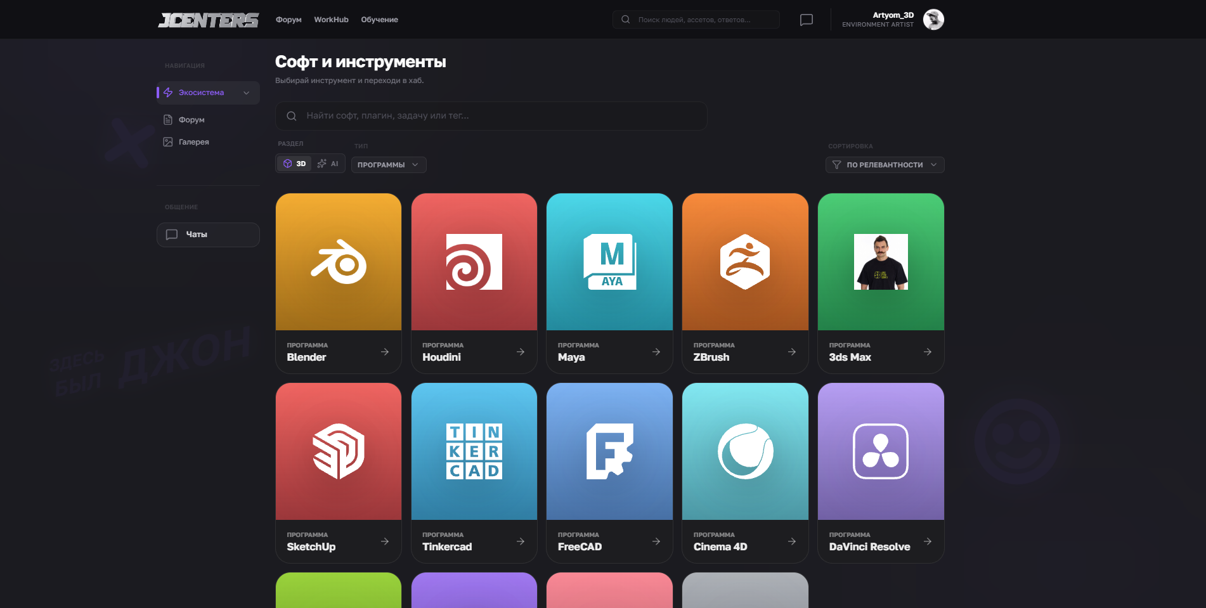Click the ENVIRONMENT ARTIST role label

878,25
